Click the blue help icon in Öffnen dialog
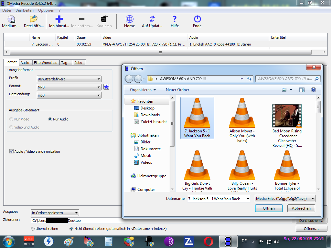 click(x=314, y=90)
